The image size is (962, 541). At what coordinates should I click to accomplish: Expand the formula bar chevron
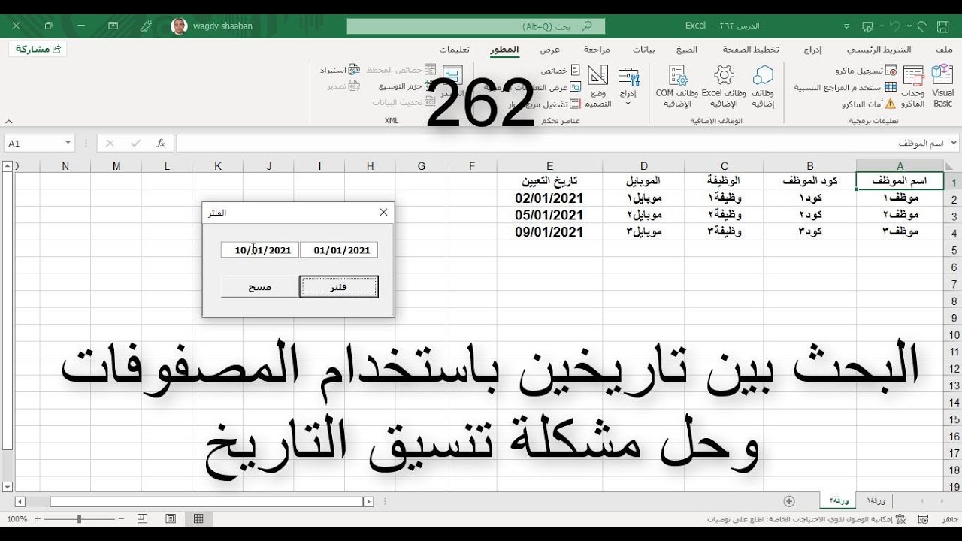click(954, 143)
